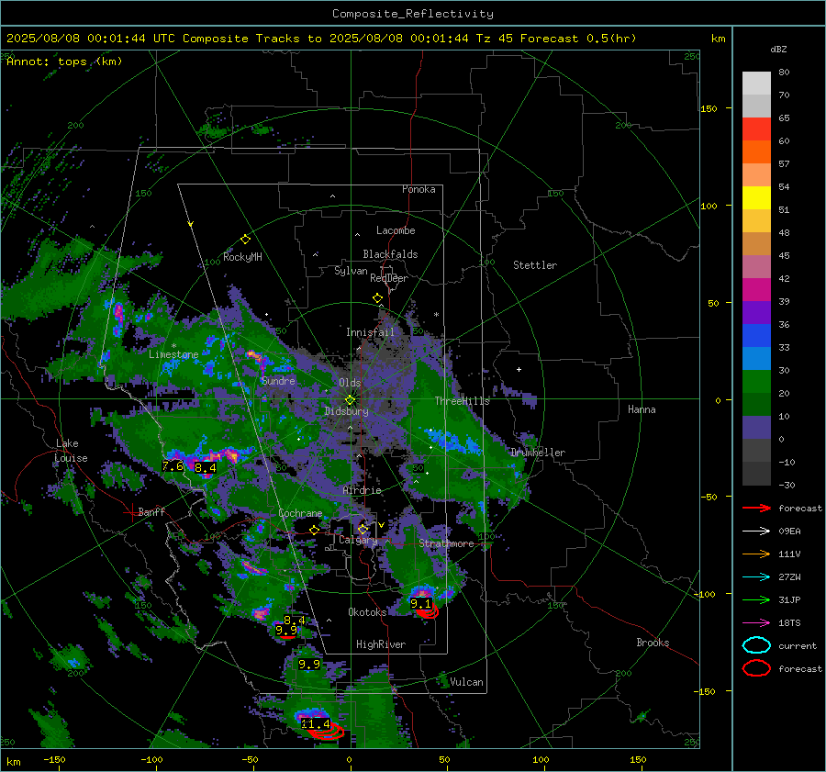Click the 80 dBZ light gray swatch
The width and height of the screenshot is (826, 772).
(x=756, y=83)
